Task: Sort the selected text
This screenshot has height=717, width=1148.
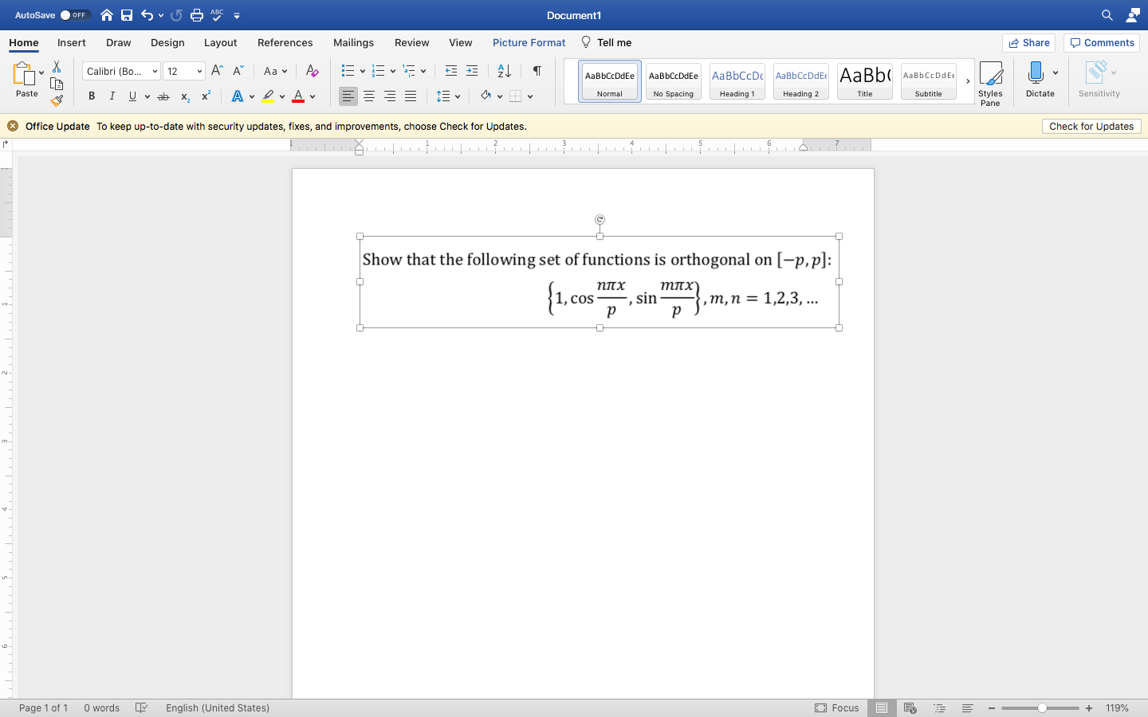Action: tap(504, 71)
